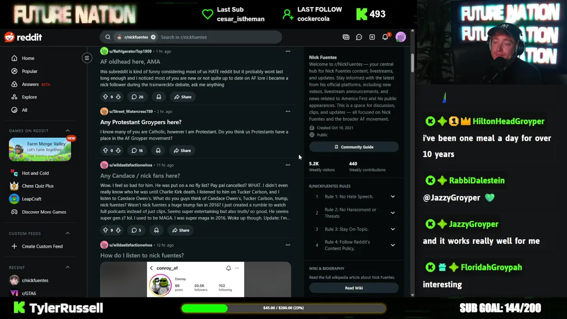
Task: Open the Reddit home logo
Action: click(23, 37)
